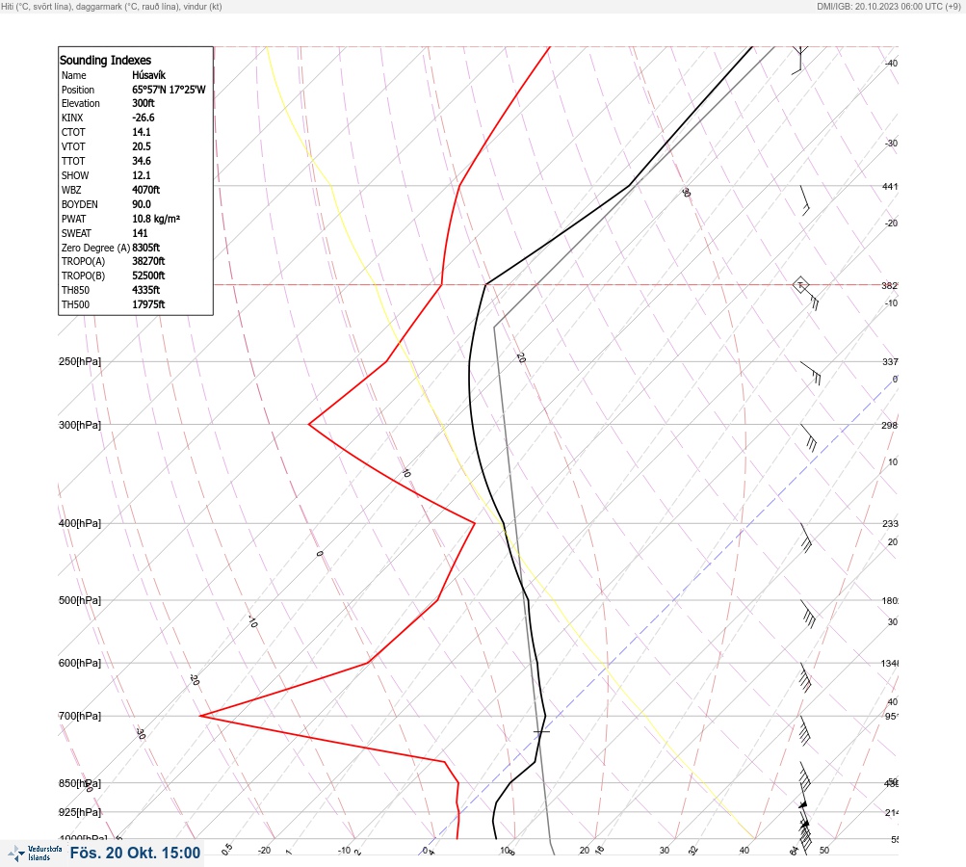
Task: Click the SWEAT value '141'
Action: [x=140, y=233]
